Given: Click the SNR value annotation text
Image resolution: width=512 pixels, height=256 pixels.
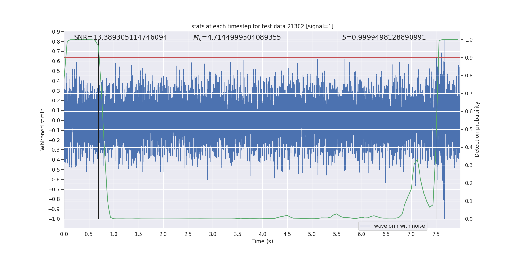Looking at the screenshot, I should pyautogui.click(x=120, y=37).
